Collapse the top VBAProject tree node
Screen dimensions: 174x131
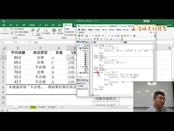click(x=78, y=49)
